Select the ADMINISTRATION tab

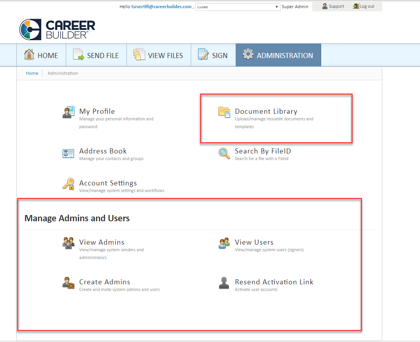click(x=278, y=55)
